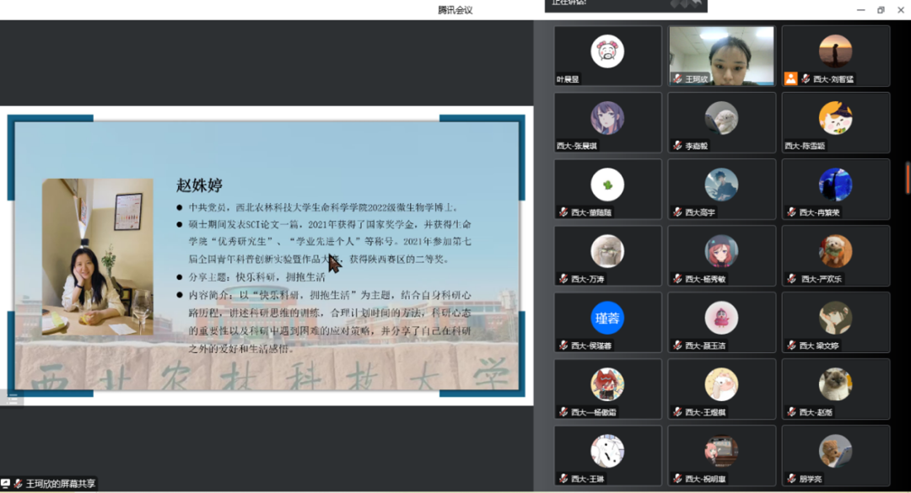Click the muted mic icon of 西大-王琳

pos(563,479)
